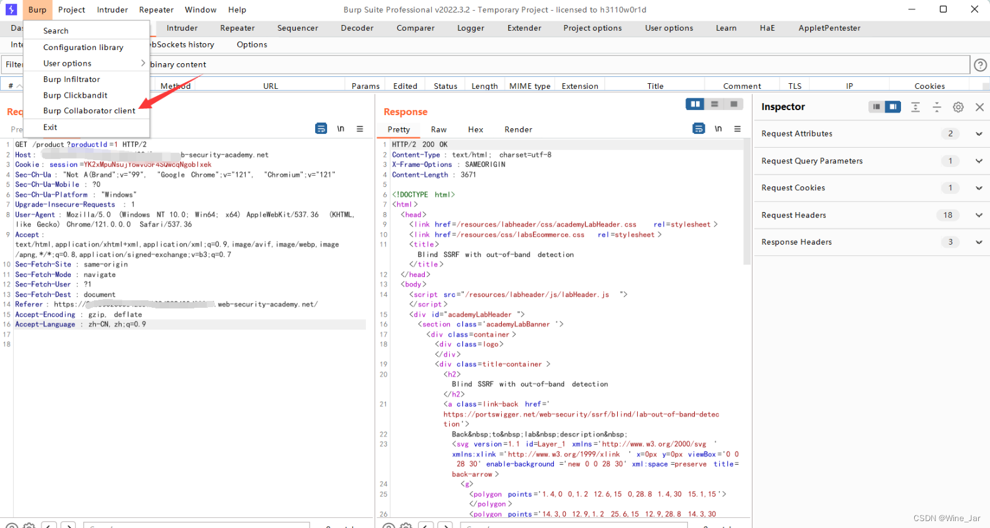990x528 pixels.
Task: Open the Burp menu
Action: click(x=37, y=9)
